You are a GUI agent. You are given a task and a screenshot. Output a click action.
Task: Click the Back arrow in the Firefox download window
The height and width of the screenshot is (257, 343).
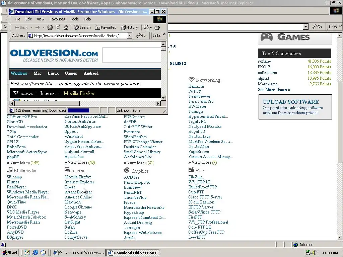(x=21, y=27)
